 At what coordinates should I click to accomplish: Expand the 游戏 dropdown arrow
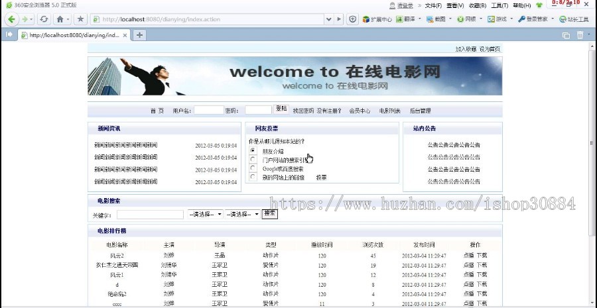click(x=511, y=19)
